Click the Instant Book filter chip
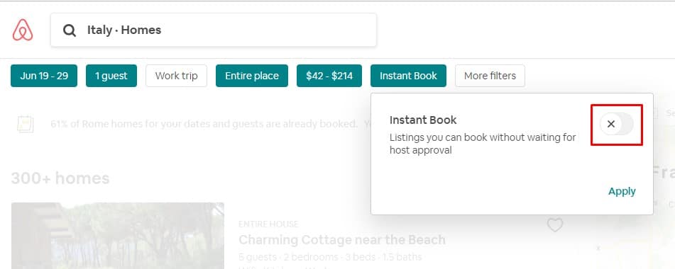This screenshot has width=675, height=269. click(408, 76)
